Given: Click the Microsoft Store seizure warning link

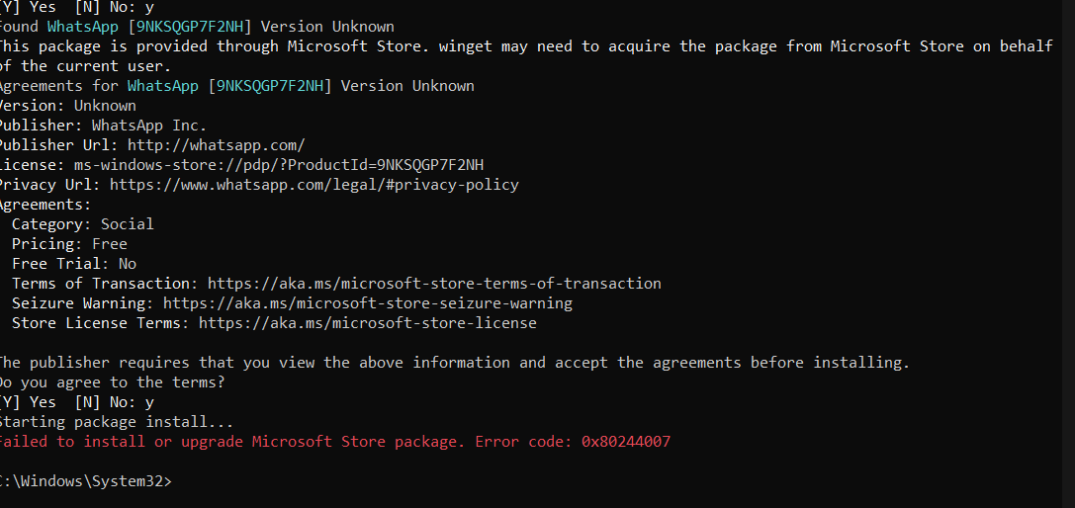Looking at the screenshot, I should (367, 303).
